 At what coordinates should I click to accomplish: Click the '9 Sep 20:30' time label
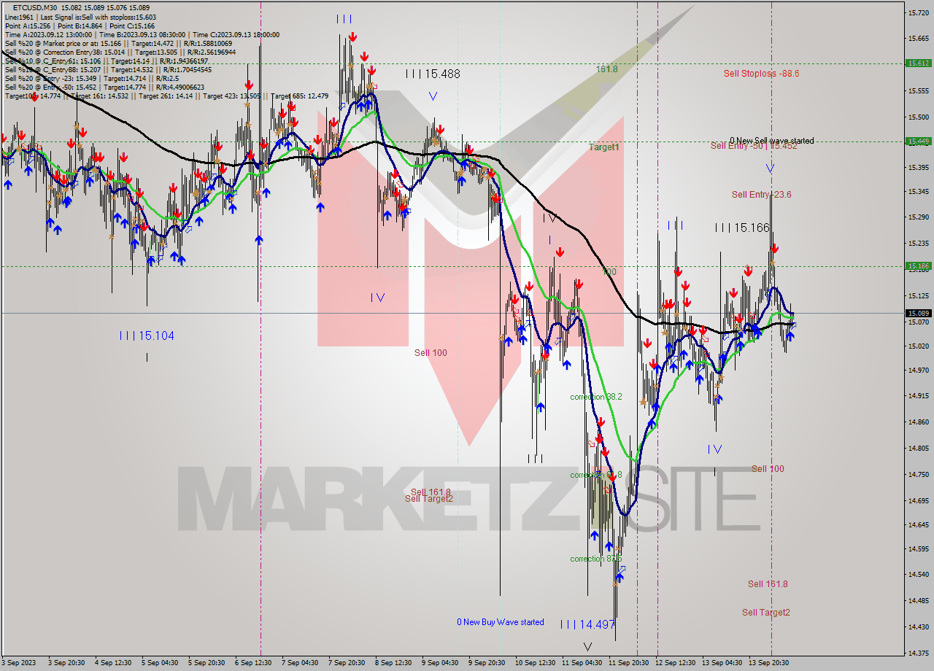click(x=487, y=663)
